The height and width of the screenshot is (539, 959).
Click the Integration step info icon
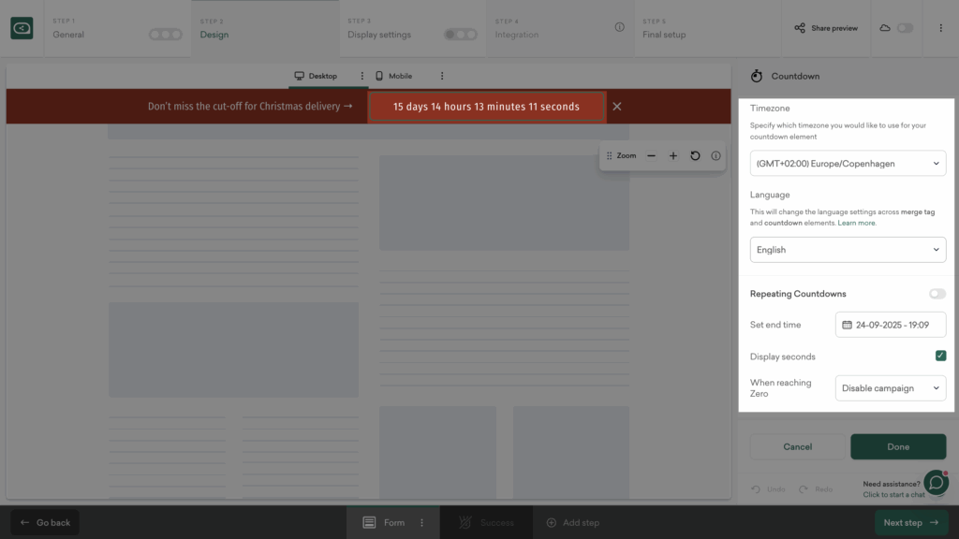pyautogui.click(x=619, y=27)
